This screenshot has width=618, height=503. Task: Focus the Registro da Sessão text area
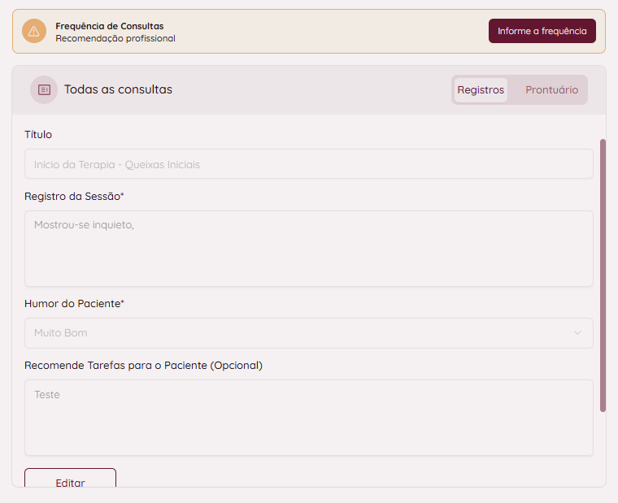click(308, 249)
